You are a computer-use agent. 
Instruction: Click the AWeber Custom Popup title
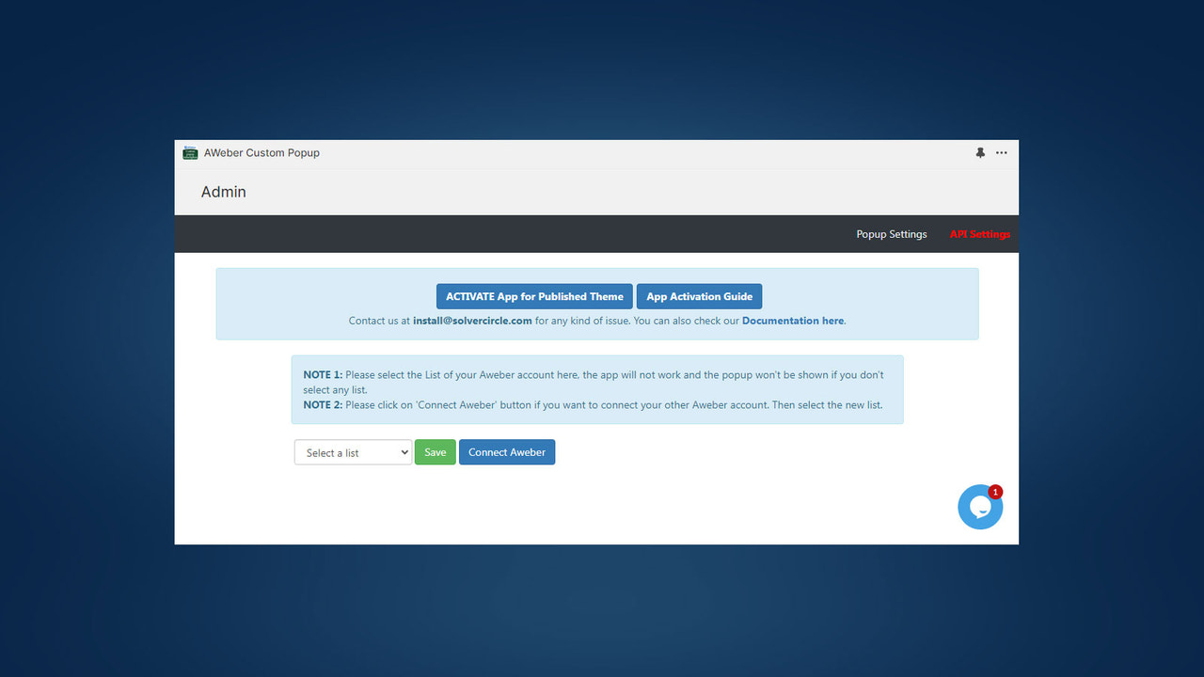tap(261, 152)
